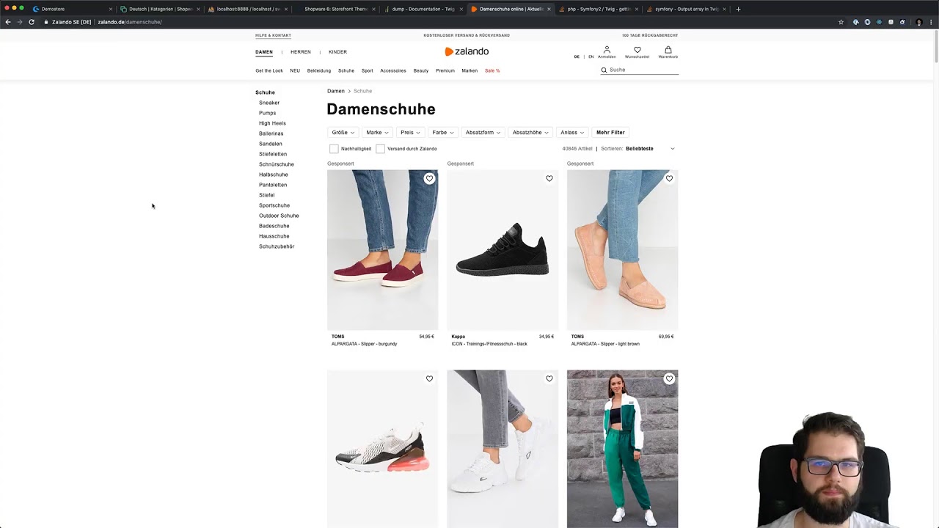Open Kappa ICON black shoe image
The image size is (939, 528).
(x=503, y=250)
